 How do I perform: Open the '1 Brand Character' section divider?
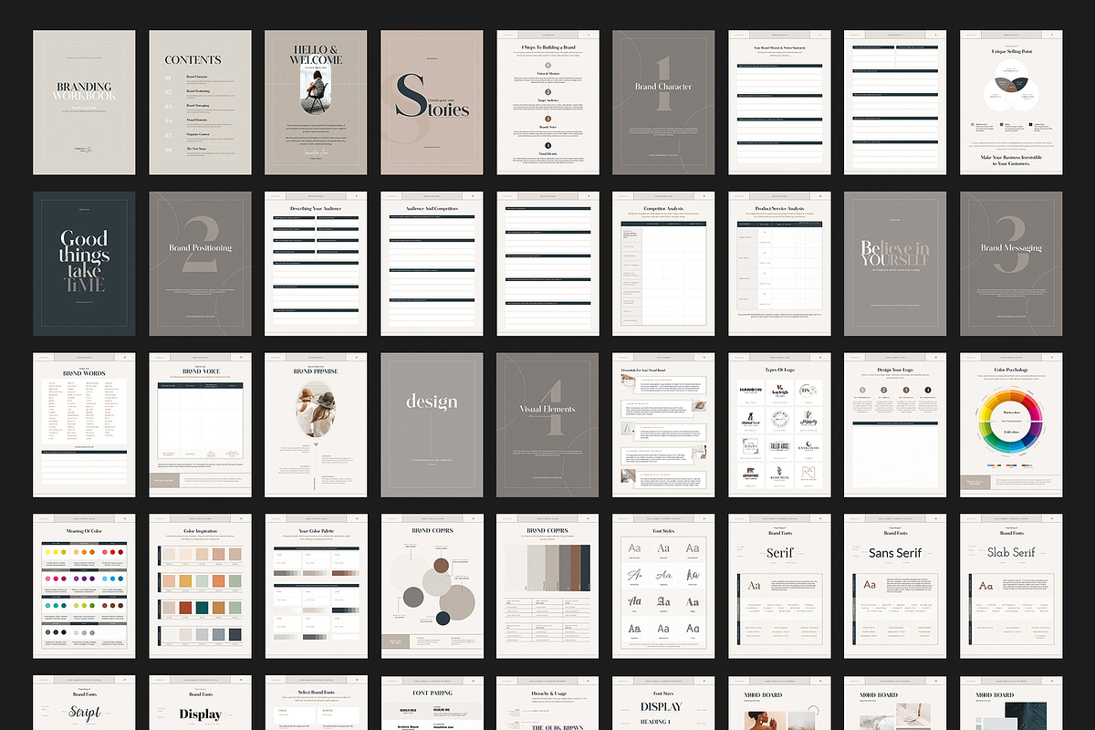(x=663, y=102)
